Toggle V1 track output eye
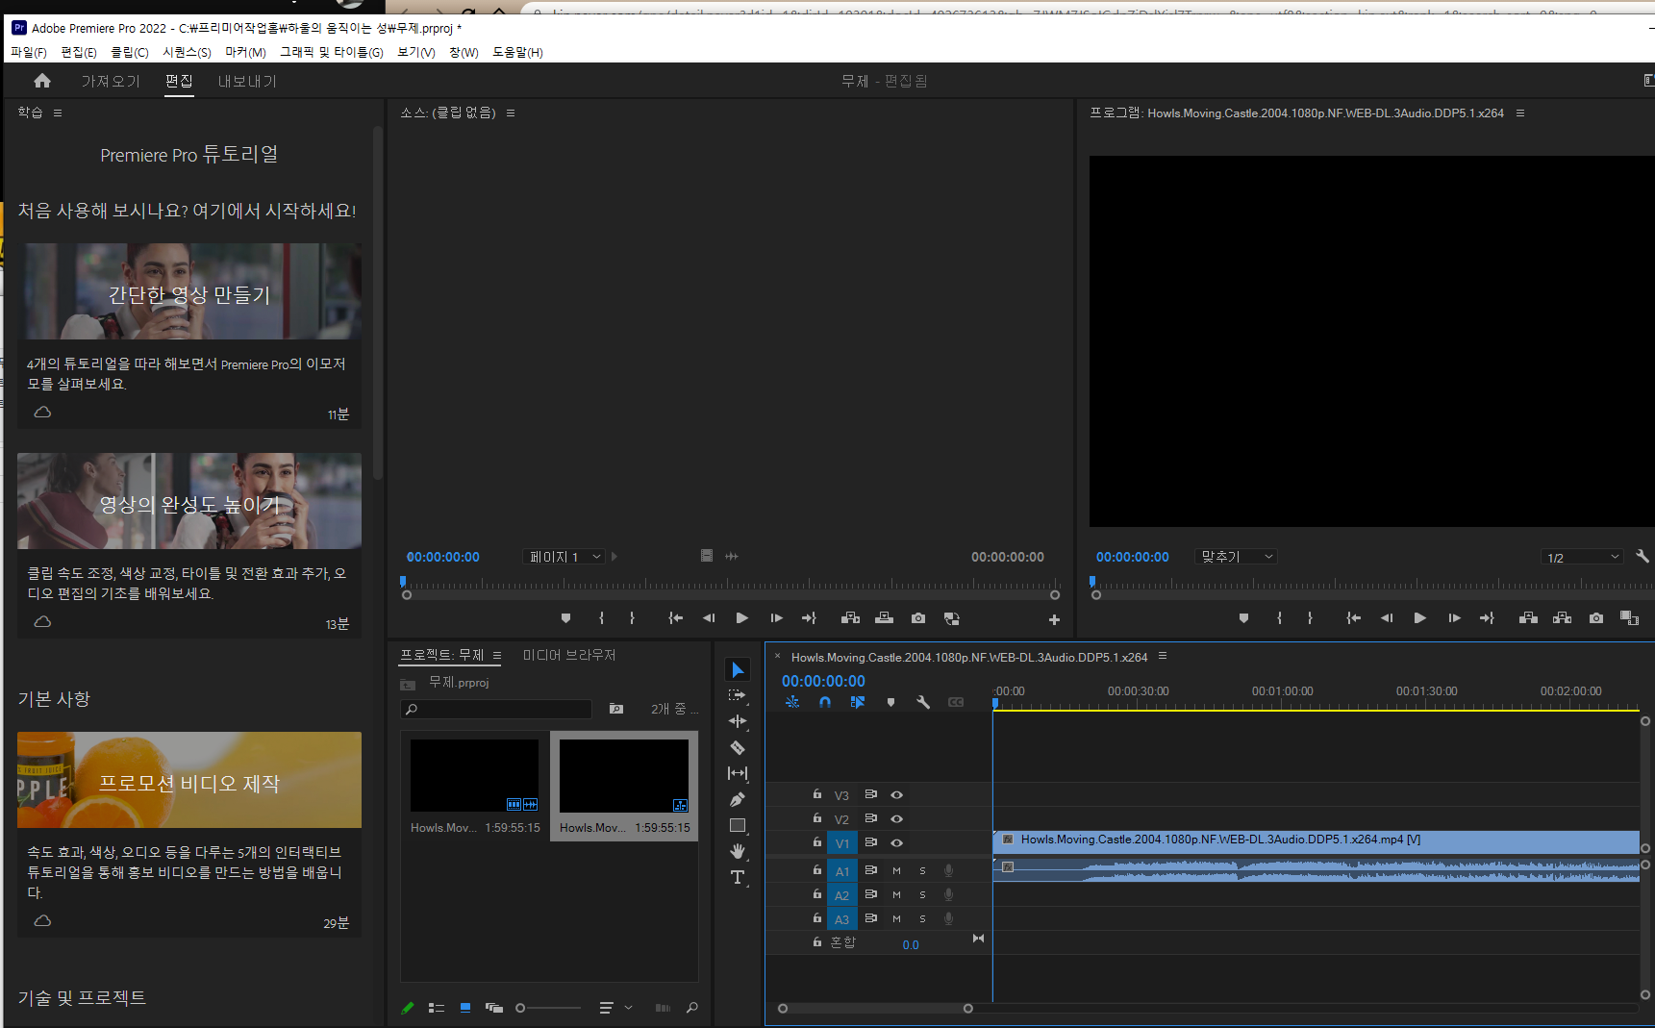Screen dimensions: 1655x1028 pos(896,843)
